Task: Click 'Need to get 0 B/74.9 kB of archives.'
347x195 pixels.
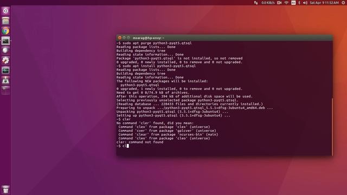Action: point(153,93)
